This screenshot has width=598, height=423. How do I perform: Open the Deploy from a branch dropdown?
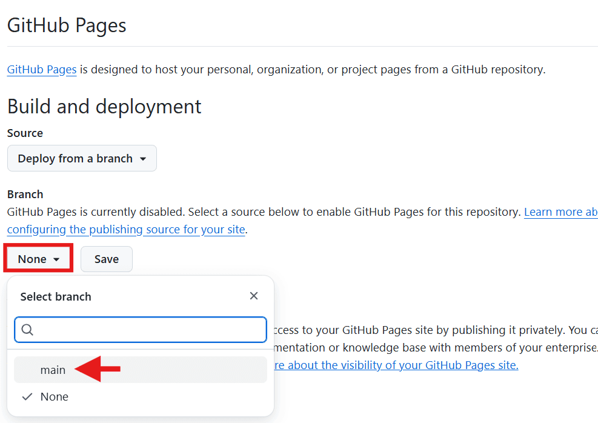pyautogui.click(x=82, y=158)
